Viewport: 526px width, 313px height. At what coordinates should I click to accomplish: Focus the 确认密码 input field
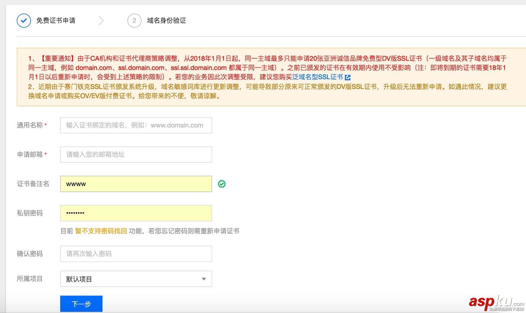(136, 254)
